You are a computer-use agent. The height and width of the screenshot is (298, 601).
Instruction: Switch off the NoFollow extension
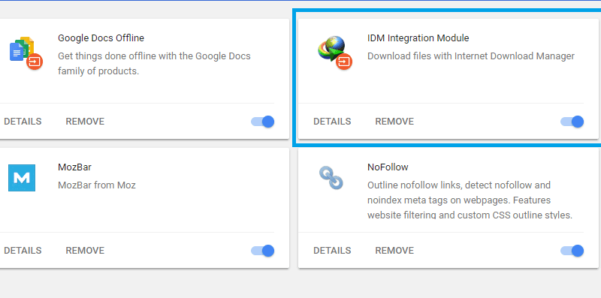(572, 251)
